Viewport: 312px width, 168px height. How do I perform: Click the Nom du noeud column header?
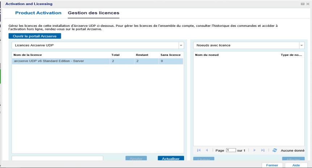pyautogui.click(x=207, y=55)
